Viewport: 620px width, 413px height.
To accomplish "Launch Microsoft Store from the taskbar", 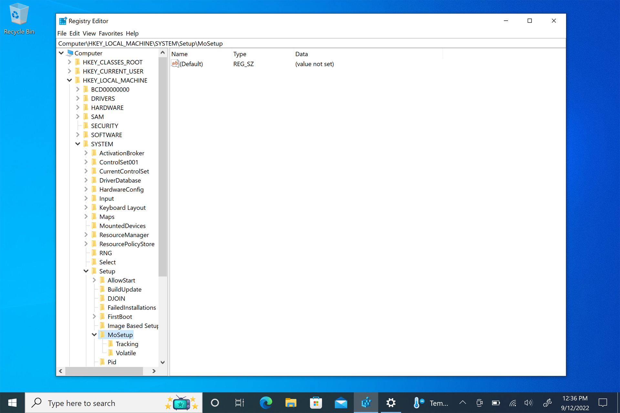I will click(316, 403).
